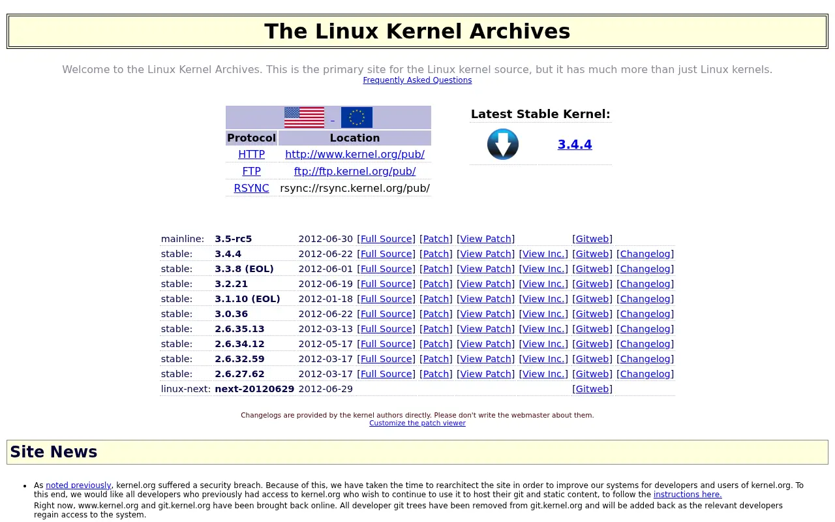The width and height of the screenshot is (835, 522).
Task: Click The Linux Kernel Archives title
Action: pos(417,31)
